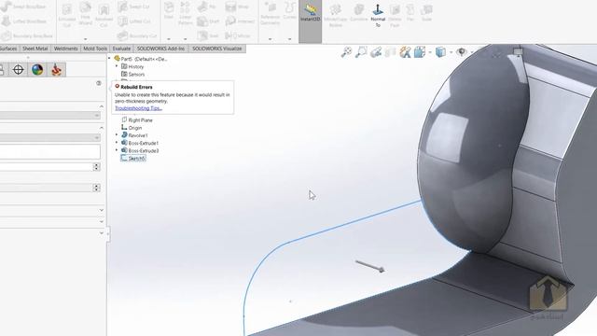This screenshot has width=597, height=336.
Task: Select the Shell tool
Action: (x=208, y=35)
